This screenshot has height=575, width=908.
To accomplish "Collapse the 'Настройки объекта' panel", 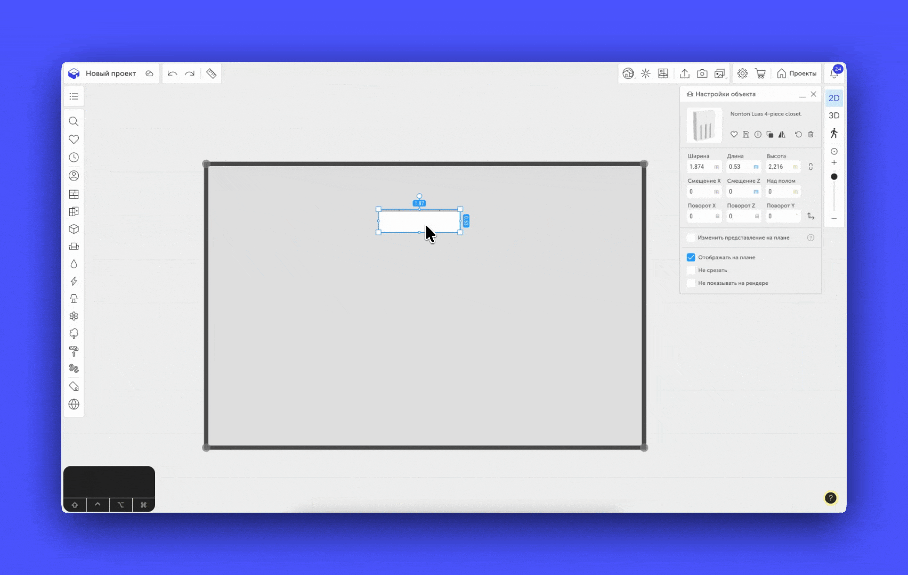I will (802, 94).
